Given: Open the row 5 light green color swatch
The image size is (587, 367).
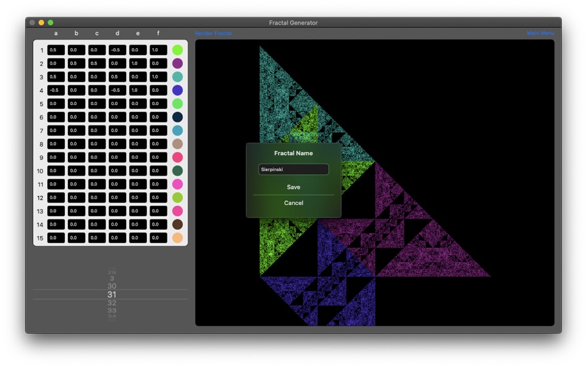Looking at the screenshot, I should tap(177, 104).
